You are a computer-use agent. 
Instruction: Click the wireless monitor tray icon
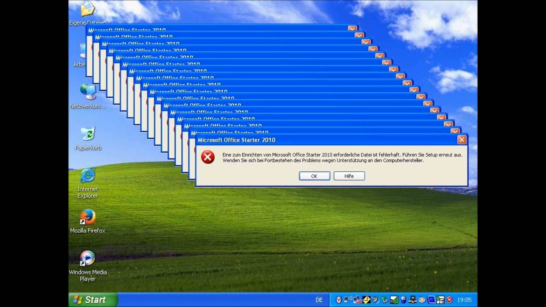point(348,300)
